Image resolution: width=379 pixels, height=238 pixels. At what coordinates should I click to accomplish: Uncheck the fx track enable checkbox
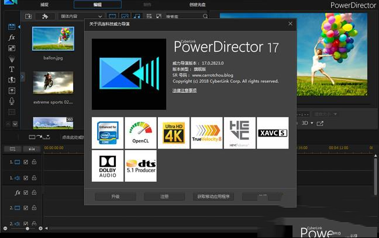pyautogui.click(x=26, y=192)
